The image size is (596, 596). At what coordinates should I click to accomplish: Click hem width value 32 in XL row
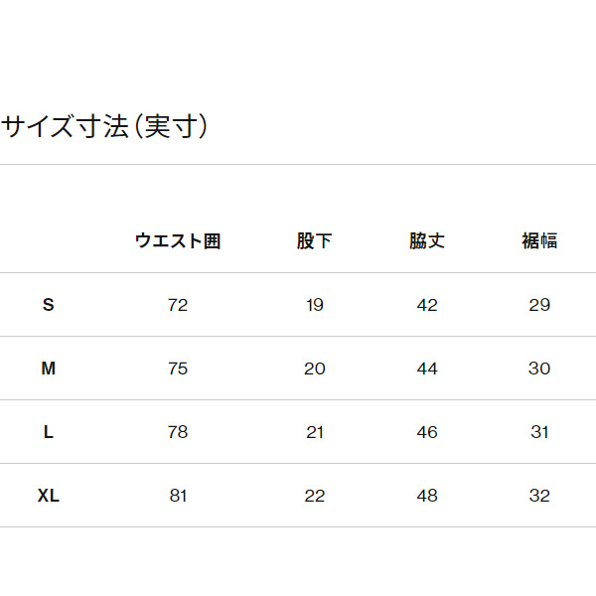(539, 496)
